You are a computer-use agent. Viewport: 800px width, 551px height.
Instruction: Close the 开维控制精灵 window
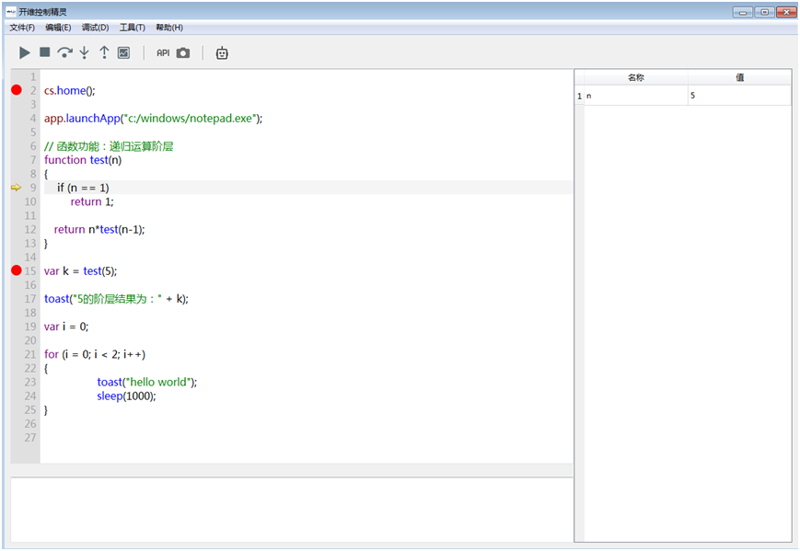(786, 12)
